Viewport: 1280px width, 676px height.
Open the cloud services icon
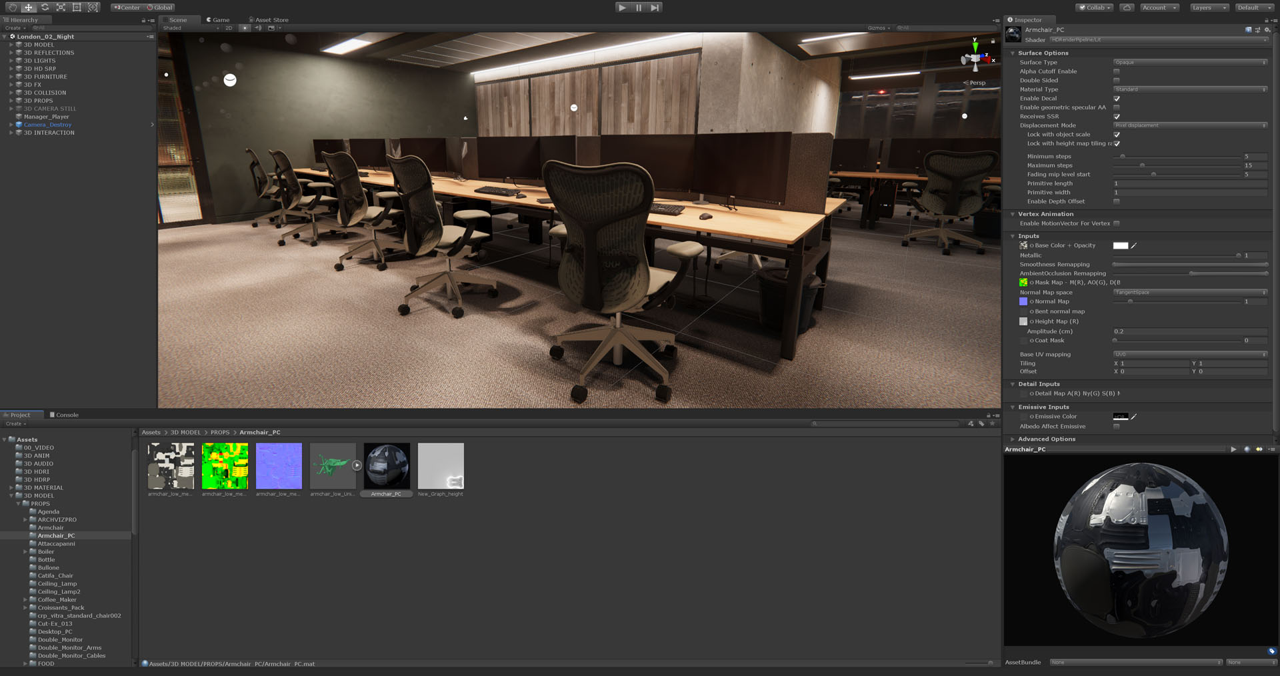tap(1127, 7)
